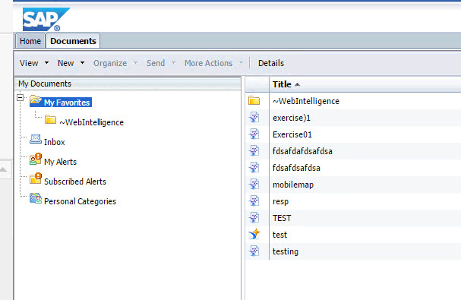Select ~WebIntelligence folder in the tree
The height and width of the screenshot is (300, 461).
(91, 122)
